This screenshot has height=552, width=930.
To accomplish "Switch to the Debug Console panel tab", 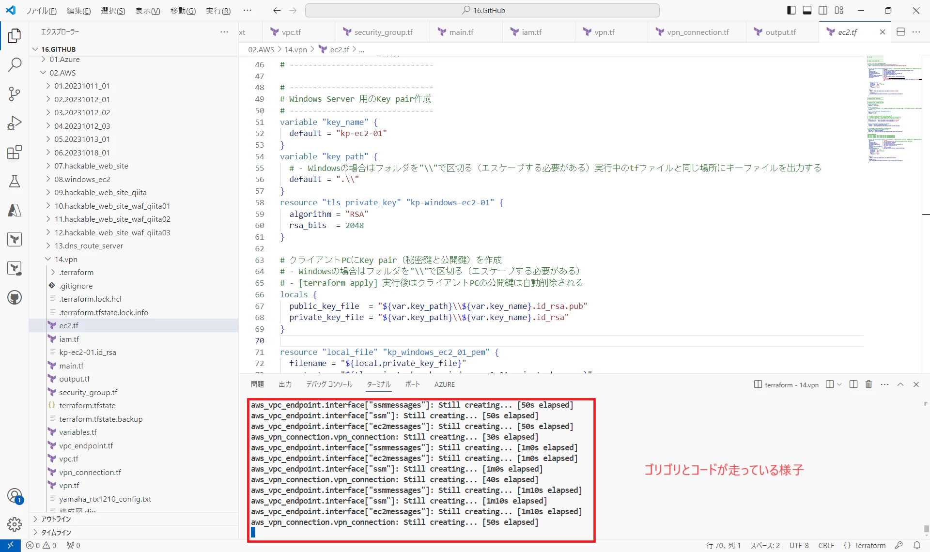I will click(329, 384).
